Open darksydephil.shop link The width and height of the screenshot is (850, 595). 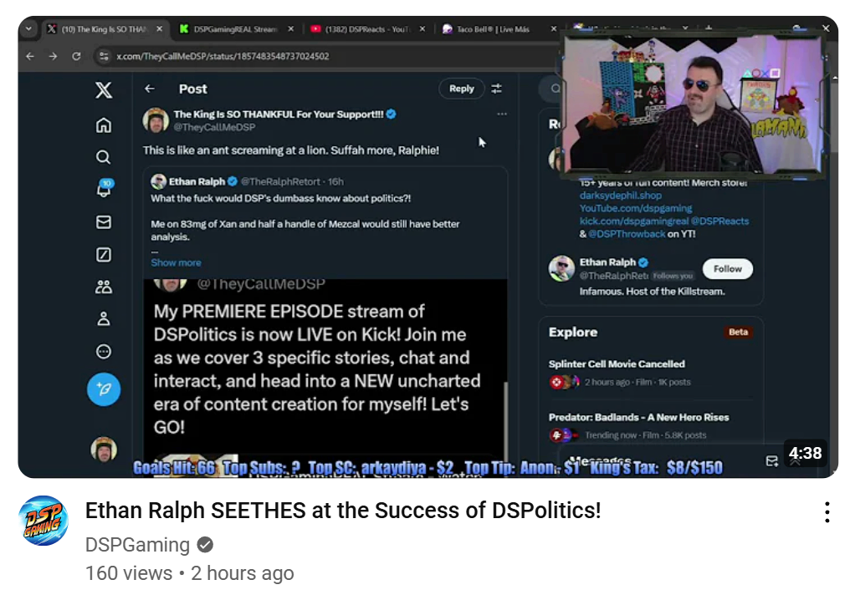point(620,196)
